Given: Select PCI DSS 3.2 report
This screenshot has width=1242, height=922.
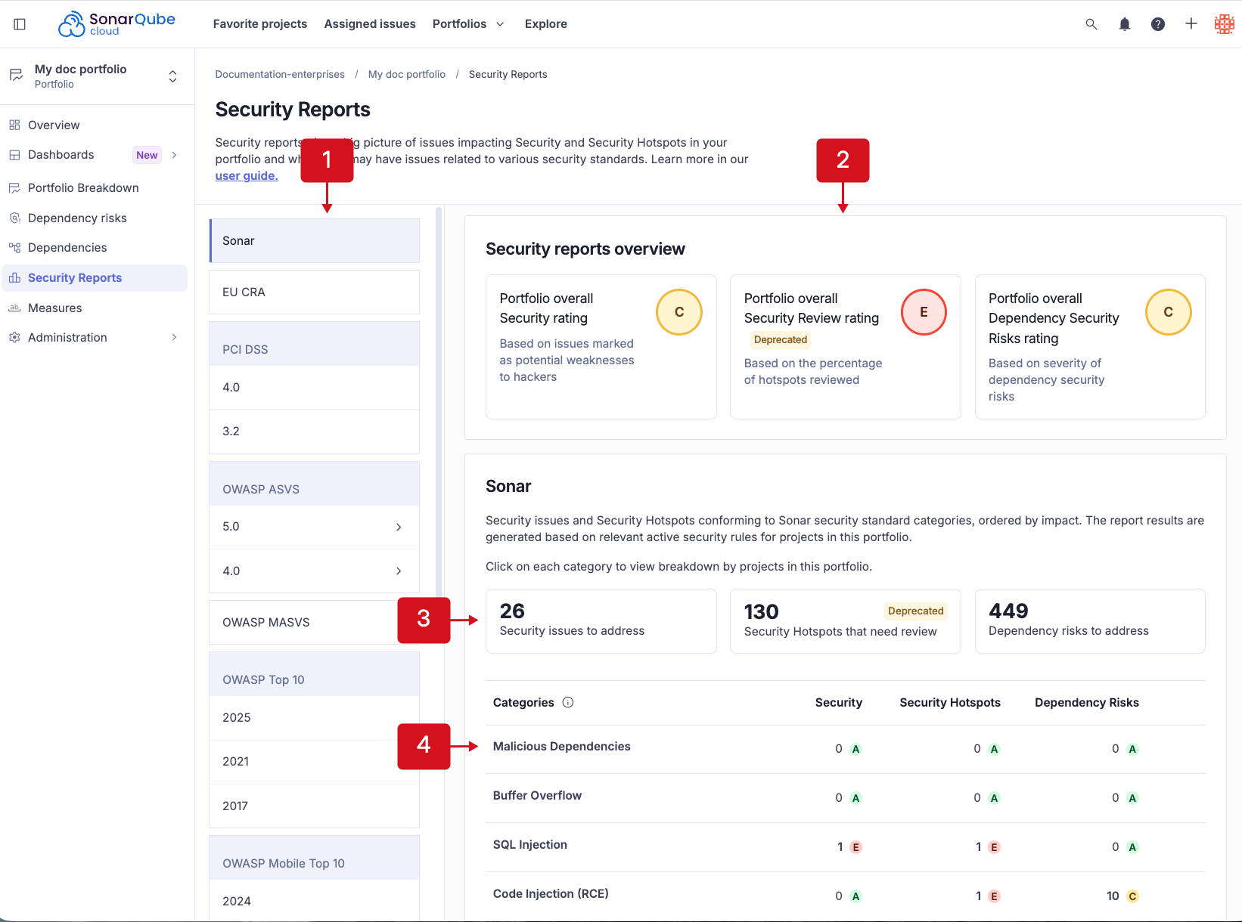Looking at the screenshot, I should pyautogui.click(x=315, y=431).
